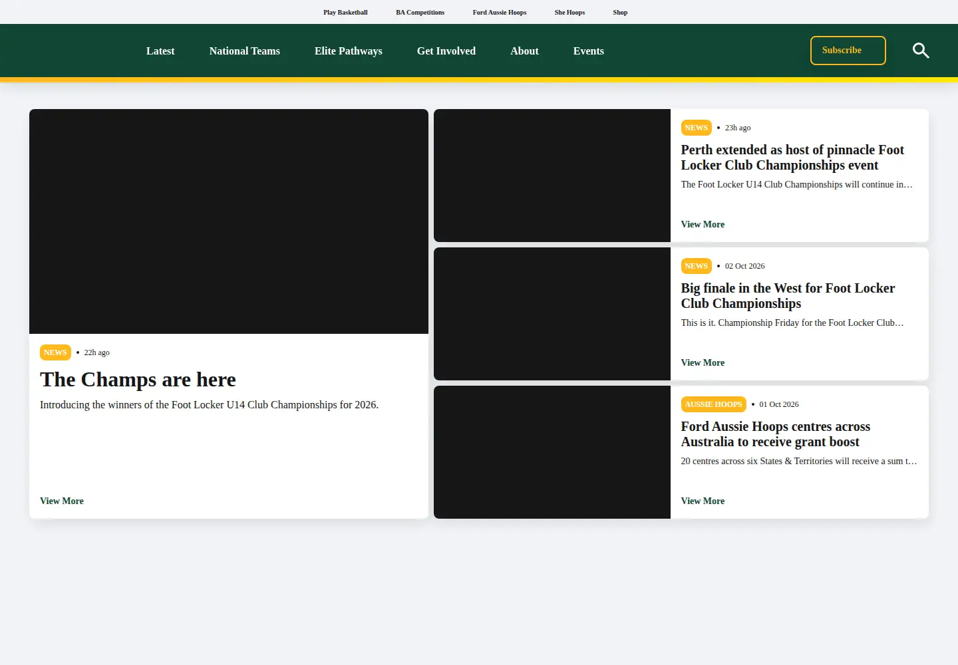
Task: Click the '01 Oct 2026' date
Action: click(779, 404)
